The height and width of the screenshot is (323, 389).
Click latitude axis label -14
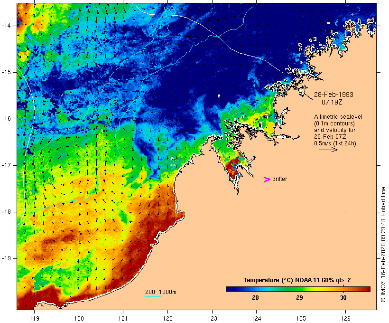[x=6, y=26]
